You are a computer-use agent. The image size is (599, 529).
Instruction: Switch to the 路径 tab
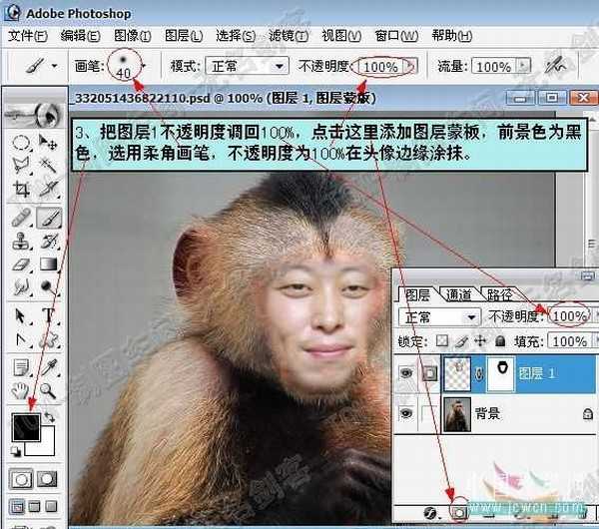500,294
